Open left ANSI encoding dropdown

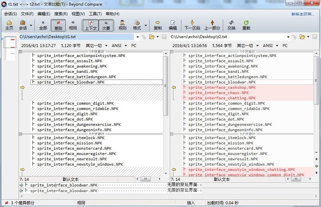click(x=119, y=46)
